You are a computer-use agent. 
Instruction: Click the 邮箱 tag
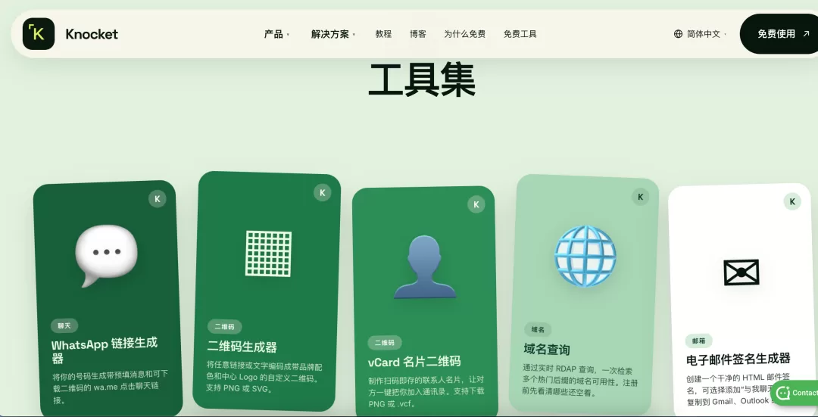tap(699, 341)
